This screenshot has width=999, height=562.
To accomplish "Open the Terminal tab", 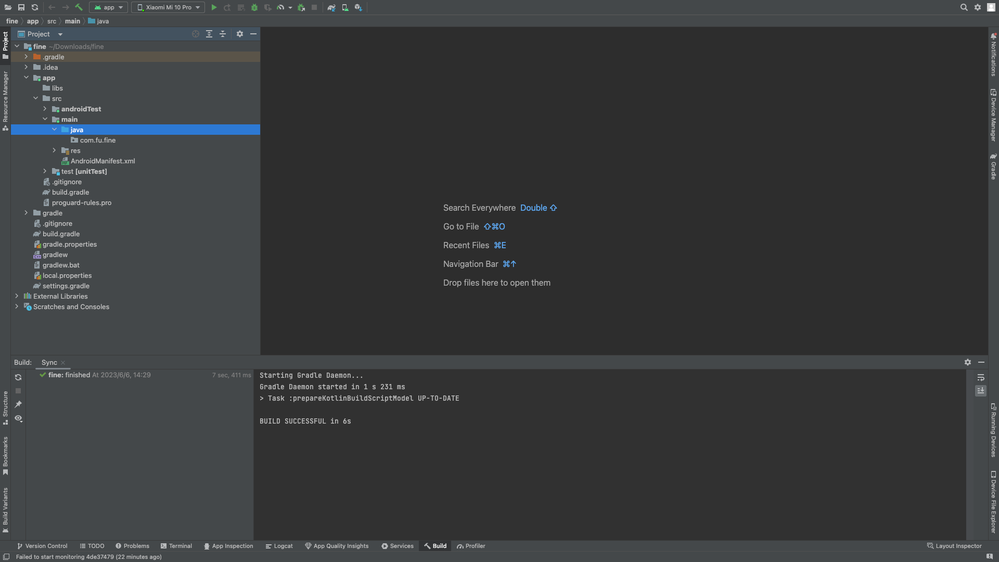I will point(176,546).
